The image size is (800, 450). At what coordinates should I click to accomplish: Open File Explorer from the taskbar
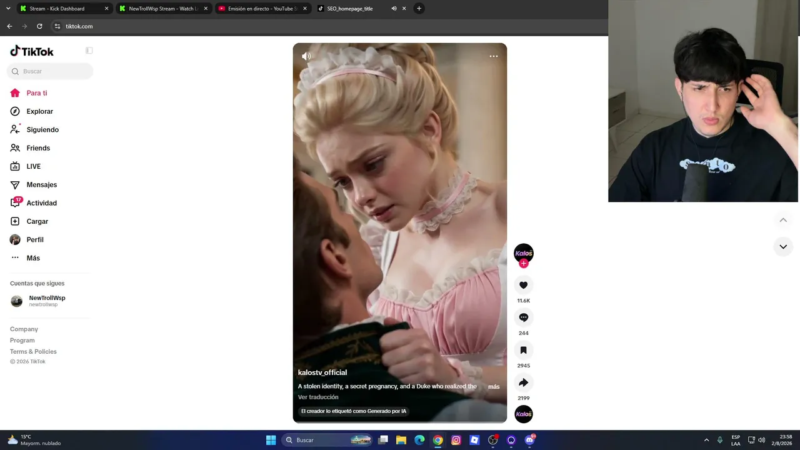point(401,440)
